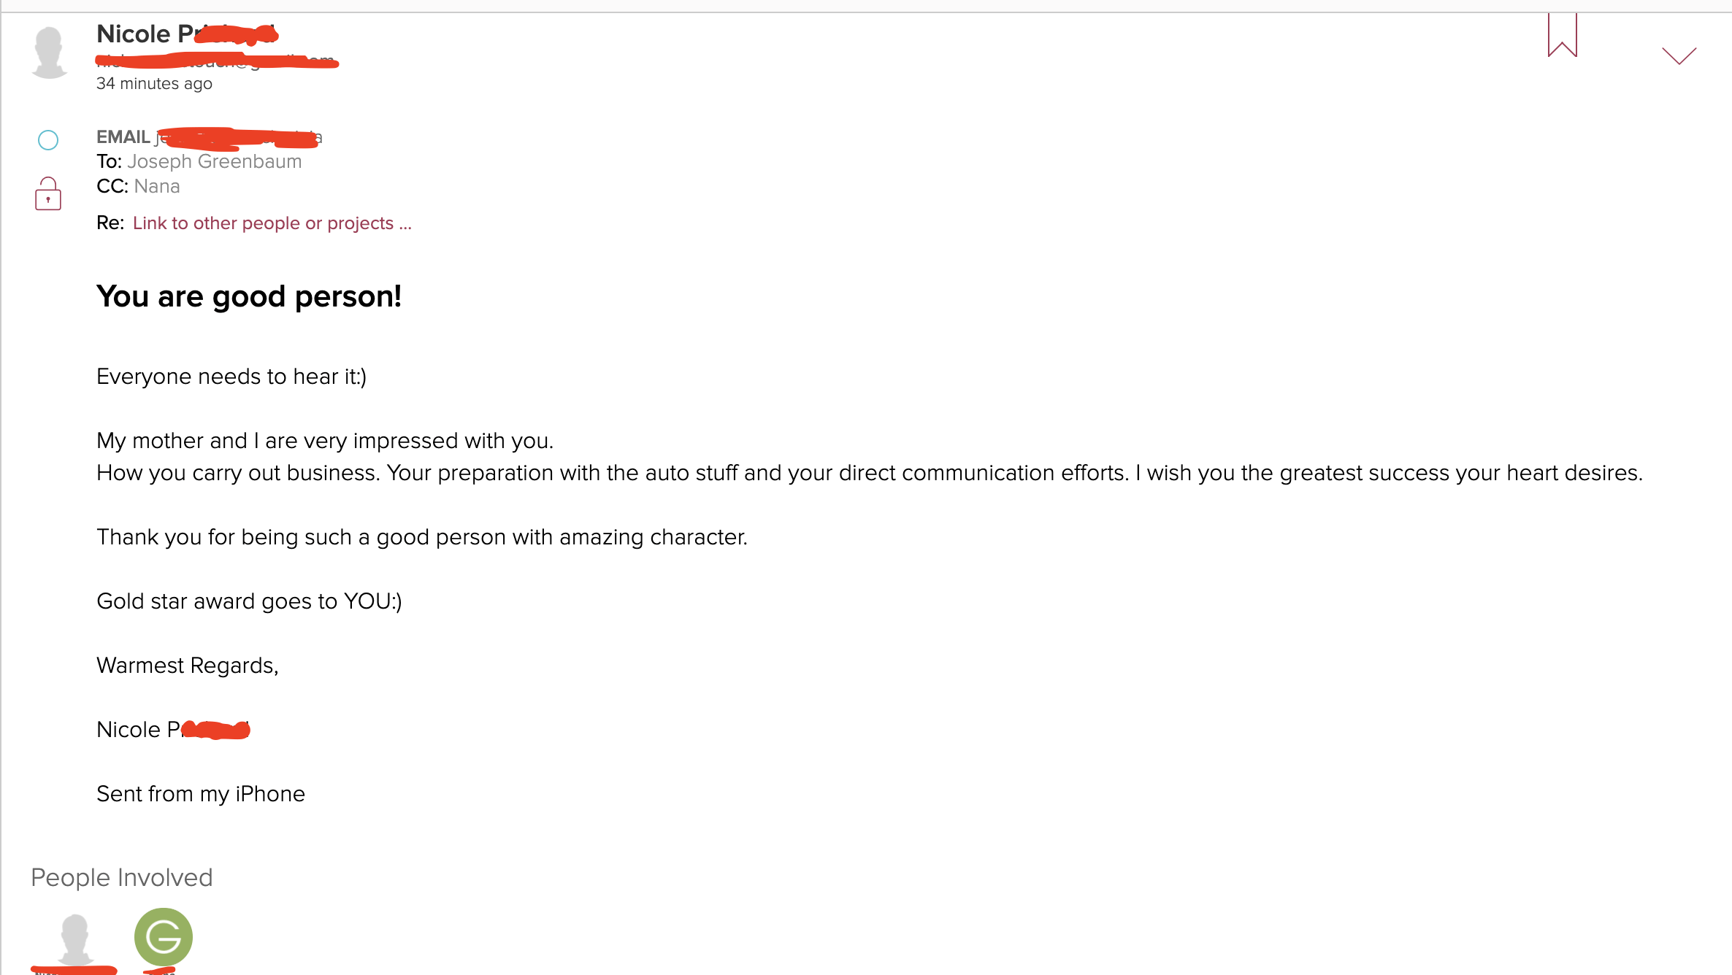Screen dimensions: 1732x975
Task: Click the sender's avatar above the timestamp
Action: [x=50, y=53]
